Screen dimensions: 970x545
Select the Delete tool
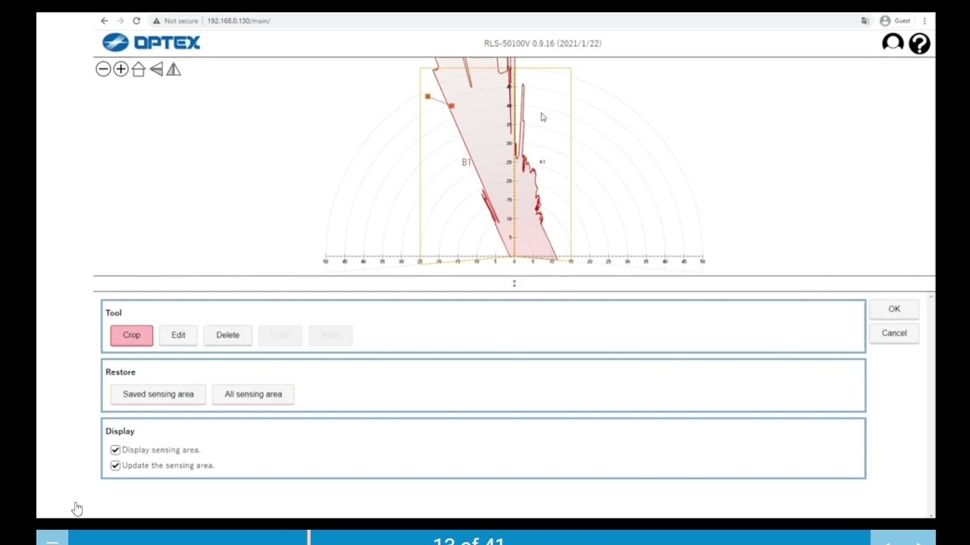(x=227, y=335)
